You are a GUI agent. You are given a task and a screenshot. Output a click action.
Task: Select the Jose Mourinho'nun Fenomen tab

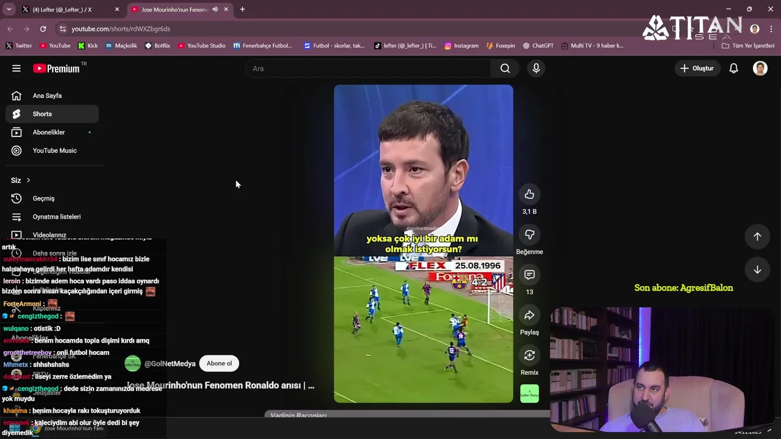pos(179,9)
